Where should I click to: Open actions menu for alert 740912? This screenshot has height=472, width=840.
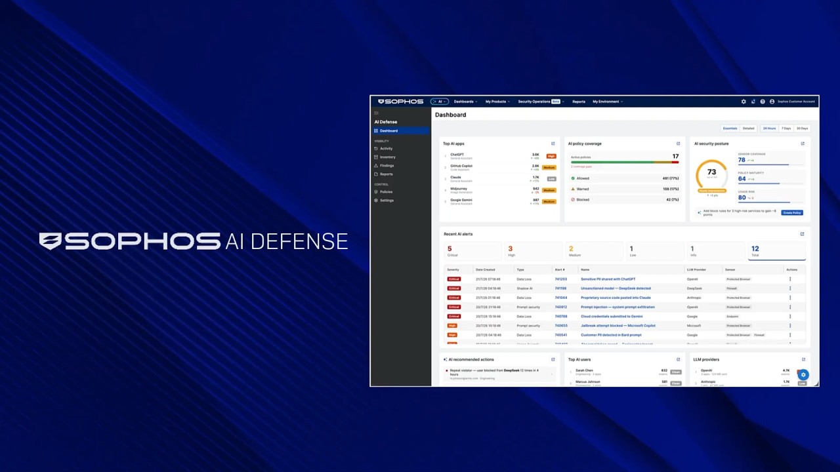click(790, 307)
